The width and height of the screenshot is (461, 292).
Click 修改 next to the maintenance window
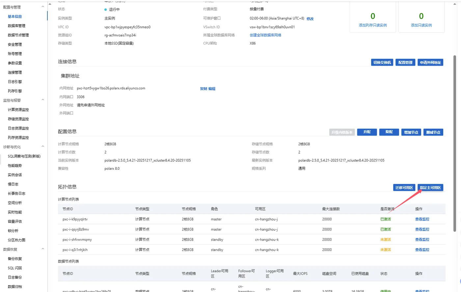point(310,19)
